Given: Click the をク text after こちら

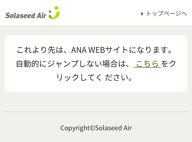Looking at the screenshot, I should 169,64.
